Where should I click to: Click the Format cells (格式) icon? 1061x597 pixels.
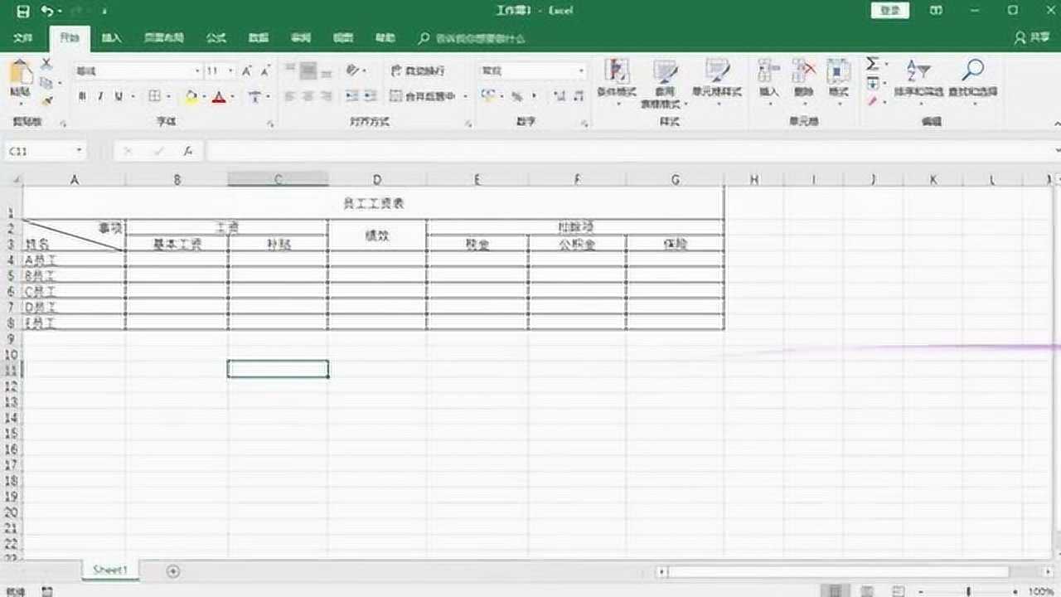pyautogui.click(x=839, y=81)
